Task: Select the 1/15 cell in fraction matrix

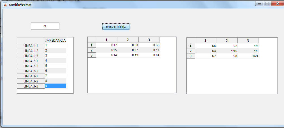Action: 227,51
